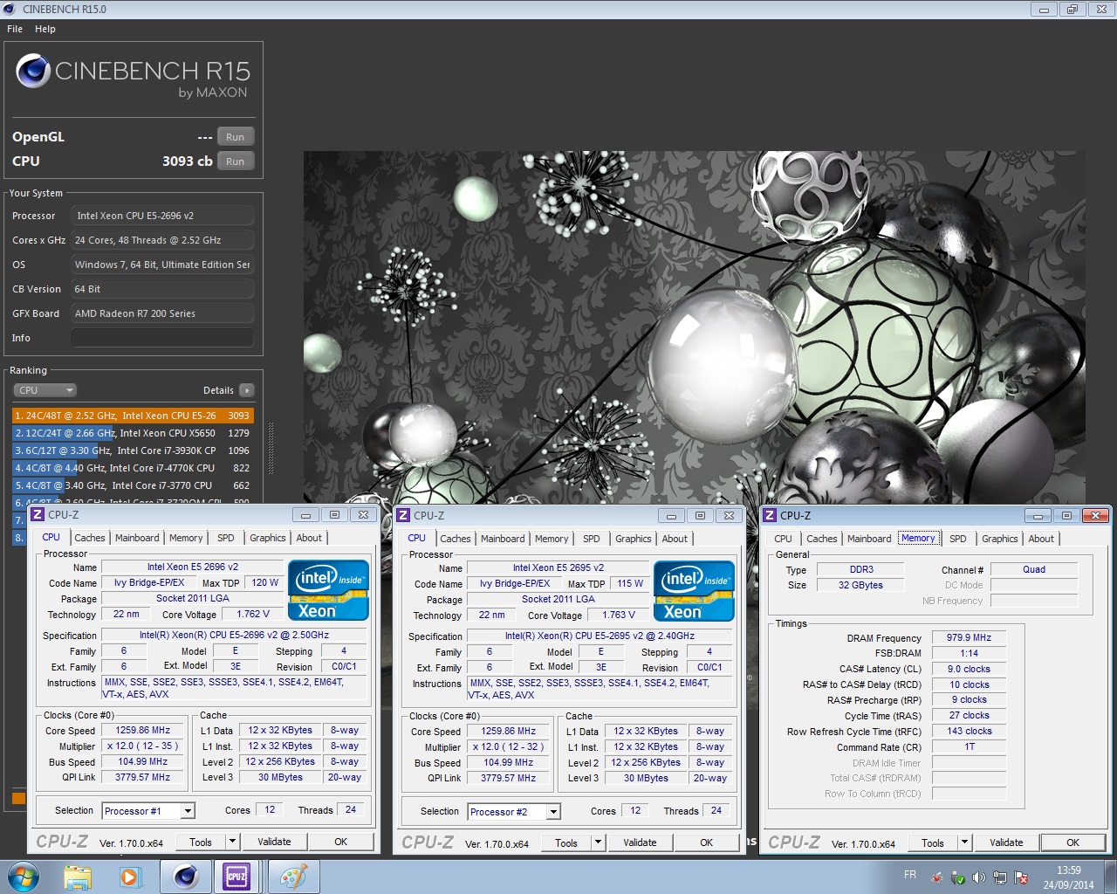Expand Tools dropdown arrow in second CPU-Z
This screenshot has height=894, width=1117.
coord(598,842)
